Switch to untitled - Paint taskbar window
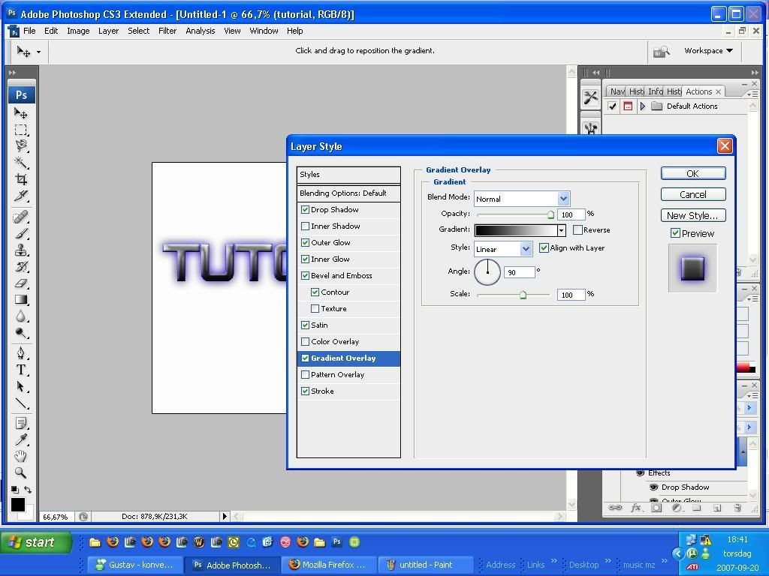The width and height of the screenshot is (769, 576). coord(425,565)
